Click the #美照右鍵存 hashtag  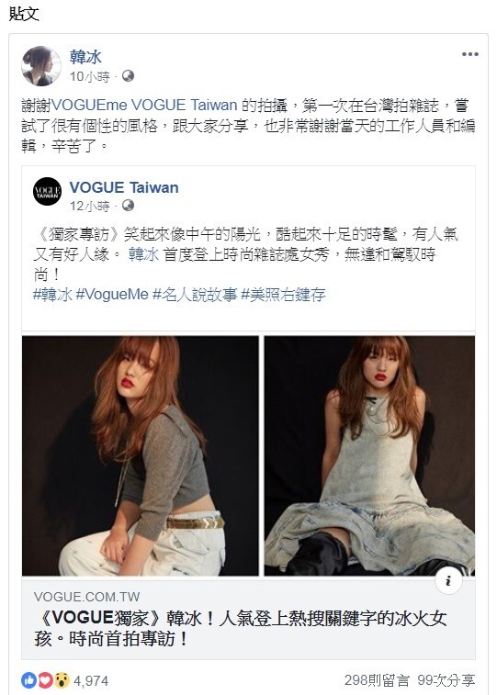283,295
